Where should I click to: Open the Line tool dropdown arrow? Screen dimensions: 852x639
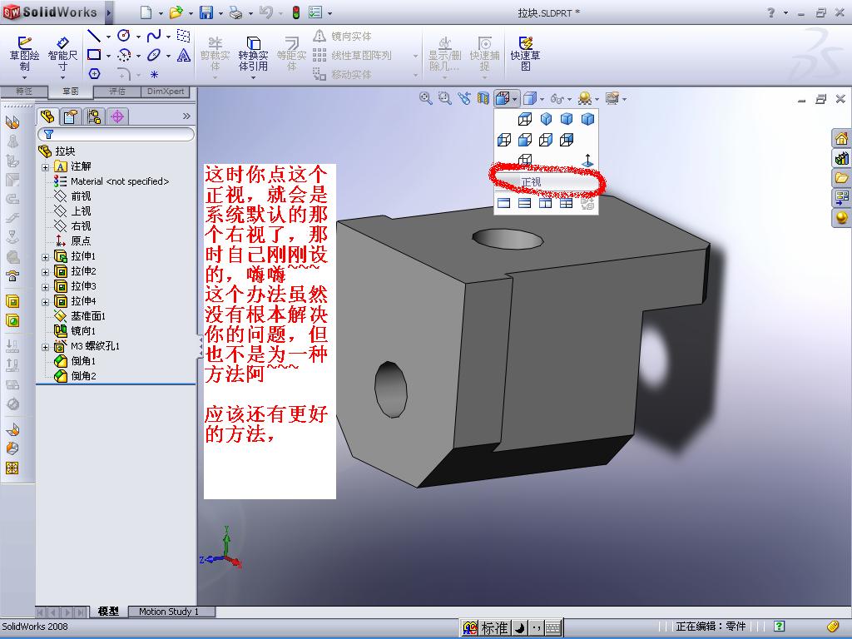(x=108, y=37)
